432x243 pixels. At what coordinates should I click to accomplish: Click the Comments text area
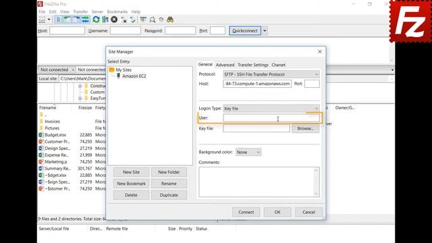click(259, 182)
